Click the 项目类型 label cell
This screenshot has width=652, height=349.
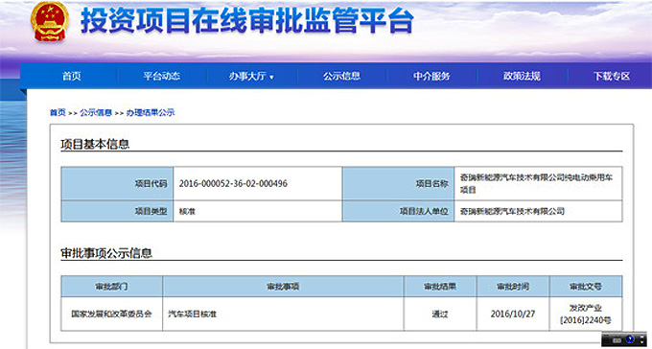click(117, 211)
